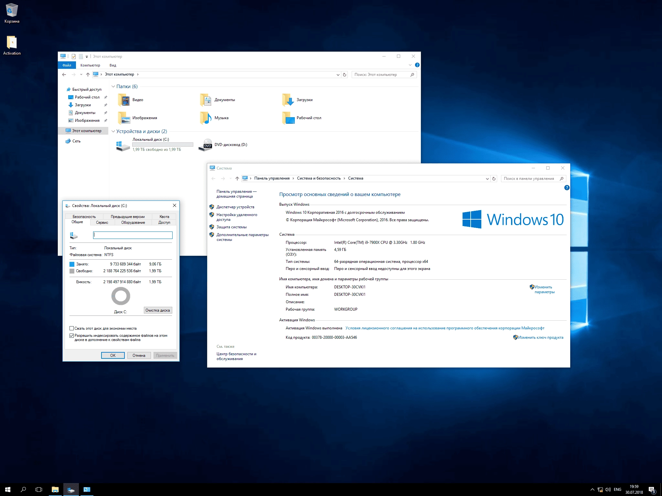
Task: Open Диспетчер устройств link
Action: tap(235, 207)
